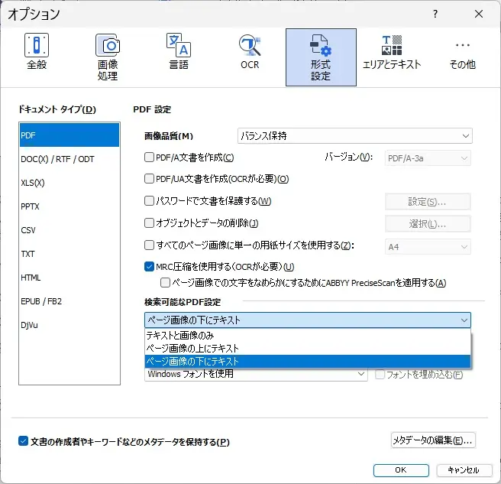Click the 選択(L)... button

[x=428, y=223]
